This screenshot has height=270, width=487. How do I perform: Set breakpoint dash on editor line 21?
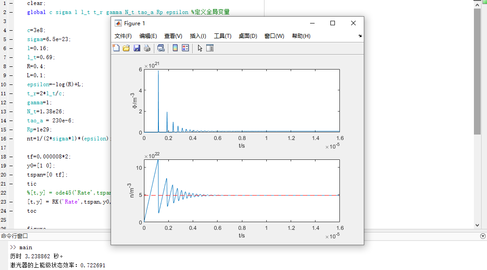coord(11,184)
